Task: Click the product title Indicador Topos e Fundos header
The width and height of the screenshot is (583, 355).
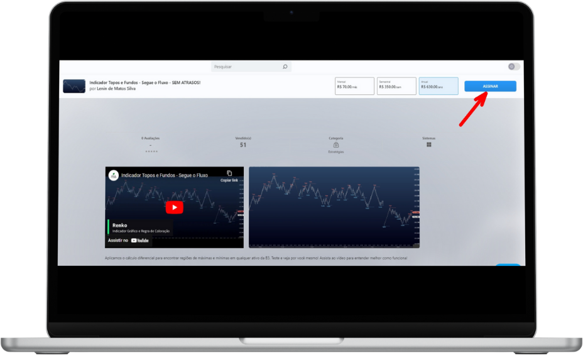Action: click(144, 82)
